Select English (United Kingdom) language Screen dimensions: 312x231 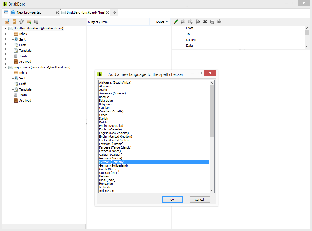pos(154,137)
